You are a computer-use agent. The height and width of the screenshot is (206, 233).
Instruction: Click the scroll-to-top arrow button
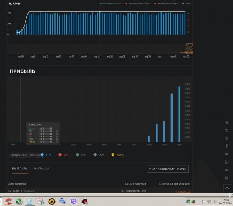pyautogui.click(x=227, y=188)
